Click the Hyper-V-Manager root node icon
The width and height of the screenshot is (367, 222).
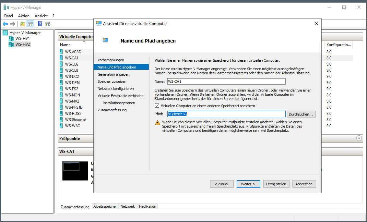point(5,32)
